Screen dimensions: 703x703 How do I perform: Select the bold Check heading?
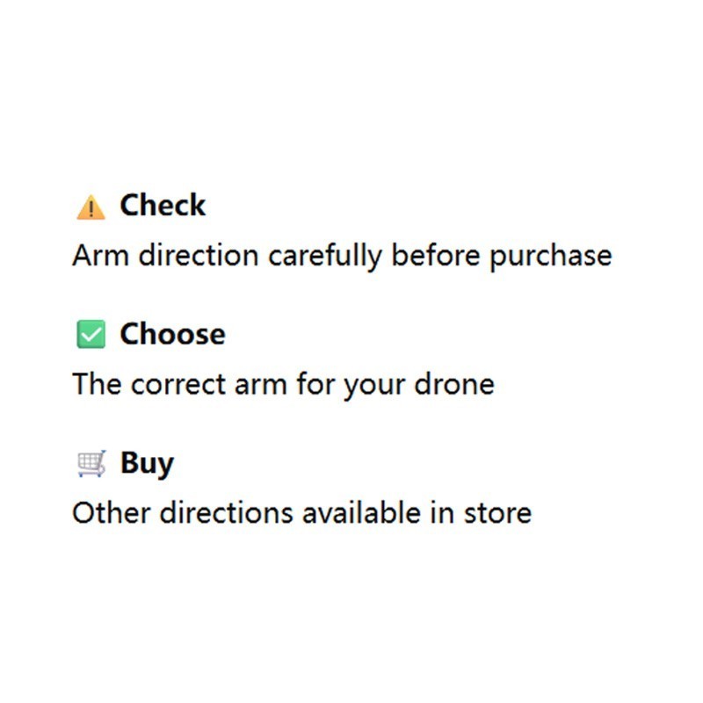tap(163, 206)
